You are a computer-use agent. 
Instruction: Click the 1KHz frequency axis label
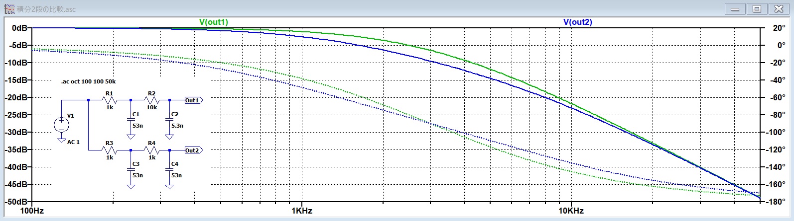[302, 211]
